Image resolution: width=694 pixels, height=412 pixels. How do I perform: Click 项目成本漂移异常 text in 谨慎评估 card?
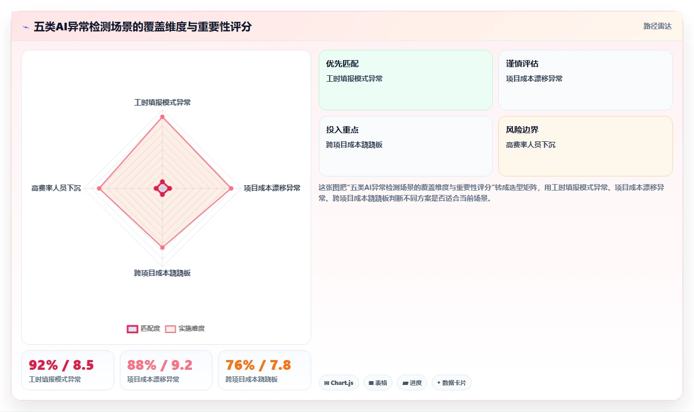click(x=535, y=79)
